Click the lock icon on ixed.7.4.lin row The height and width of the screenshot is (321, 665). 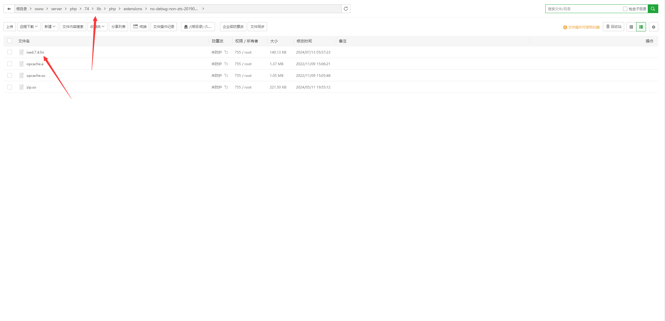click(x=226, y=52)
